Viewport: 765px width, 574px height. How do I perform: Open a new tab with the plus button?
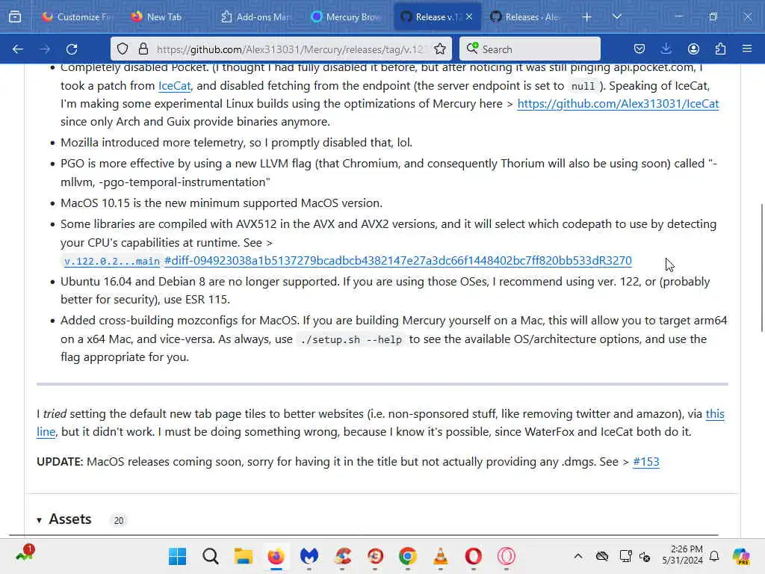tap(586, 16)
